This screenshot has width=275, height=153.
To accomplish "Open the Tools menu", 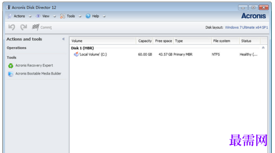I will [x=71, y=16].
